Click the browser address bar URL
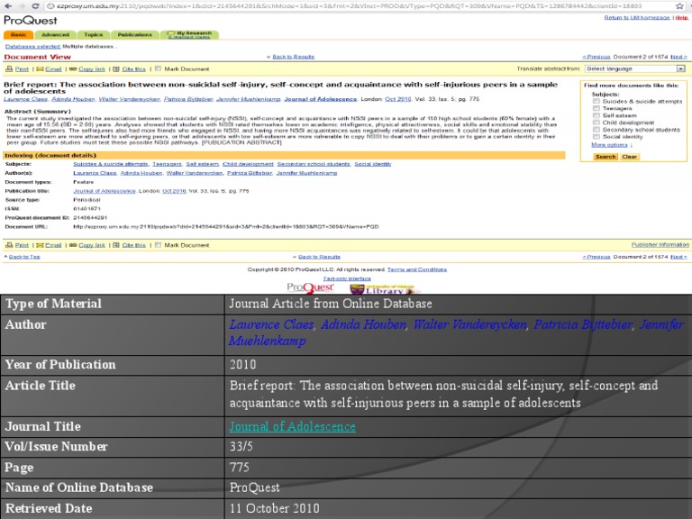Screen dimensions: 692x519 point(349,6)
